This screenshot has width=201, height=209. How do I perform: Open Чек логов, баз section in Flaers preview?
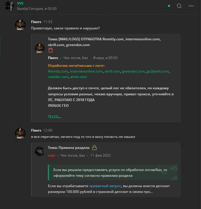click(76, 58)
